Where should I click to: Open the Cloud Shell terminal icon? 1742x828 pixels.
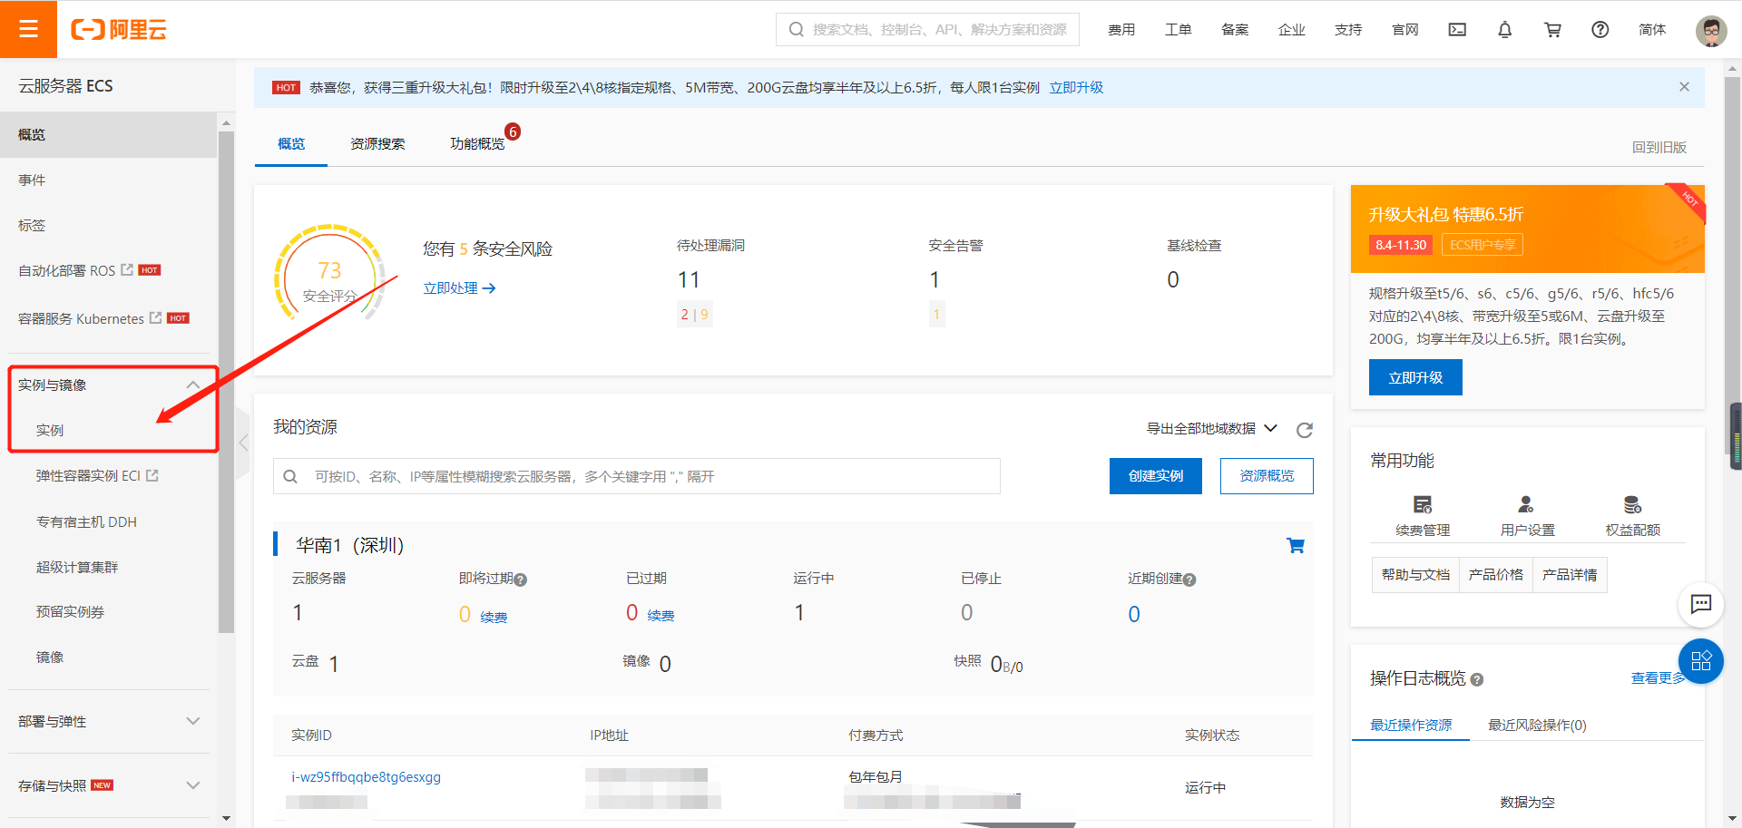(1457, 30)
